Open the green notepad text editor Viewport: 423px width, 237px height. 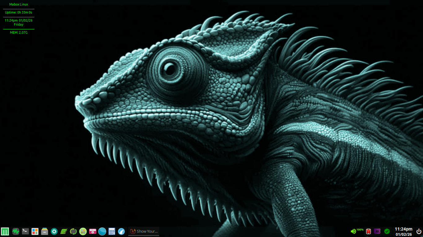coord(64,231)
